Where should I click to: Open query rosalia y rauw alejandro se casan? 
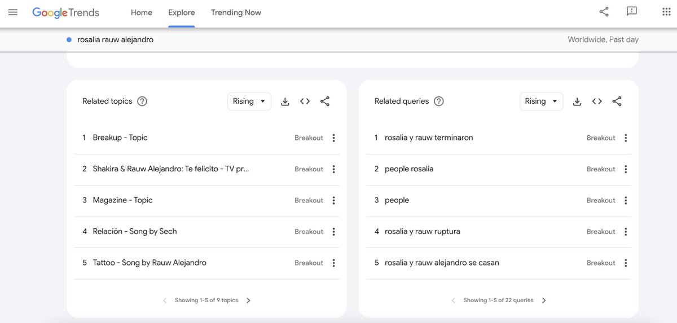pyautogui.click(x=442, y=263)
